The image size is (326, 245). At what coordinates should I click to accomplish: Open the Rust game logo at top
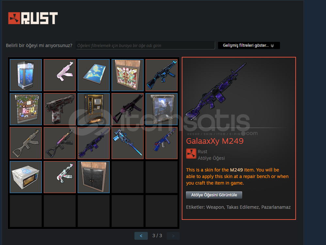click(33, 18)
